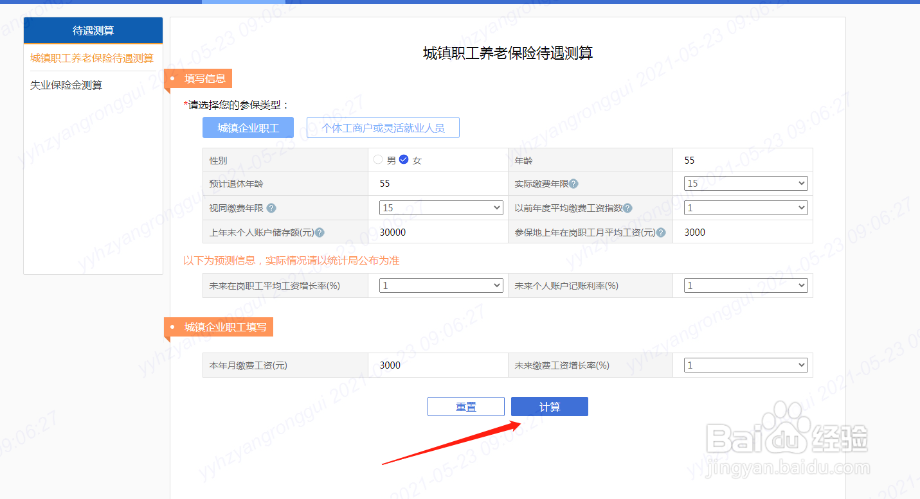The width and height of the screenshot is (920, 499).
Task: Open the 实际缴费年限 dropdown
Action: pyautogui.click(x=746, y=184)
